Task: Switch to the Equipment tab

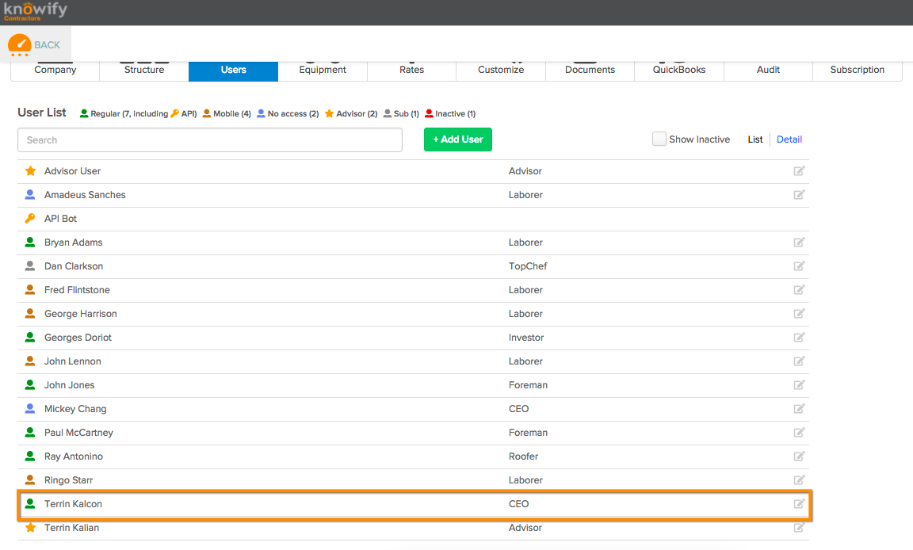Action: click(x=323, y=70)
